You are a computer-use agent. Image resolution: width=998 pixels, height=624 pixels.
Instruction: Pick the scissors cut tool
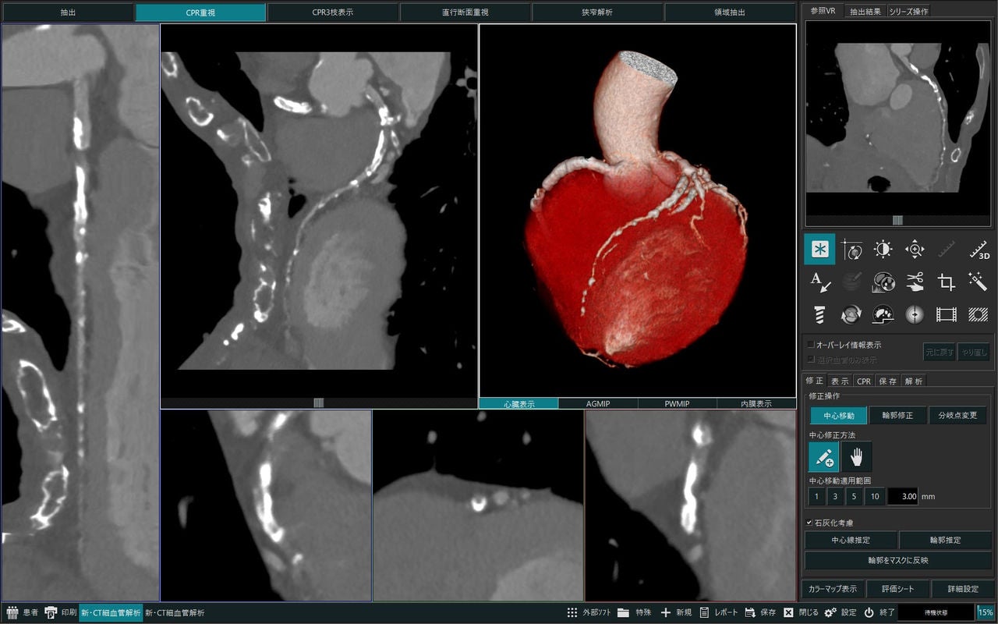(x=915, y=282)
